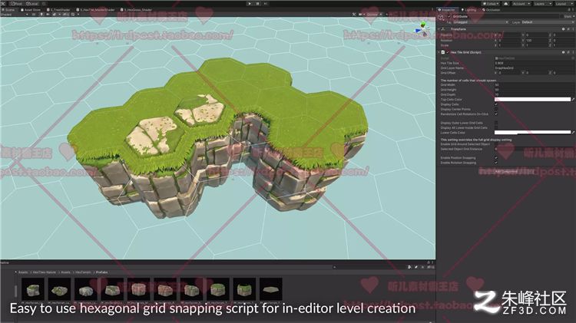Open the Layers dropdown in the top bar
This screenshot has width=576, height=323.
coord(543,4)
